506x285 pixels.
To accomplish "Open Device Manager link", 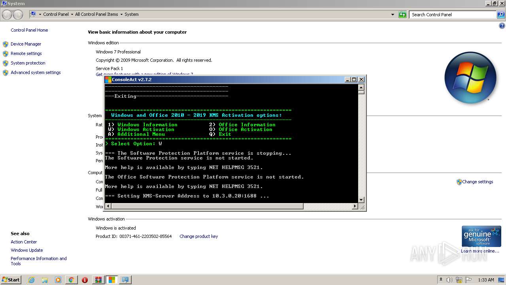I will click(26, 44).
